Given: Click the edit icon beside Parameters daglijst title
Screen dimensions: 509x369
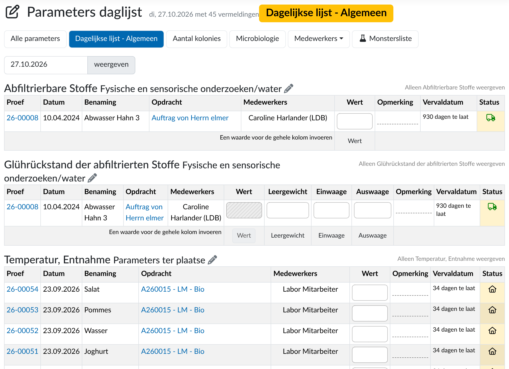Looking at the screenshot, I should click(x=12, y=12).
